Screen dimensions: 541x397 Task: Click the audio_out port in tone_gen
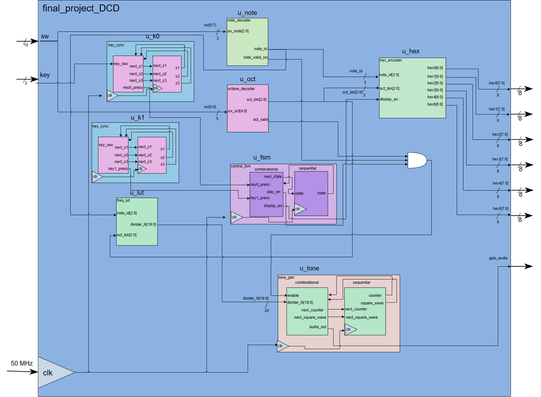tap(318, 327)
